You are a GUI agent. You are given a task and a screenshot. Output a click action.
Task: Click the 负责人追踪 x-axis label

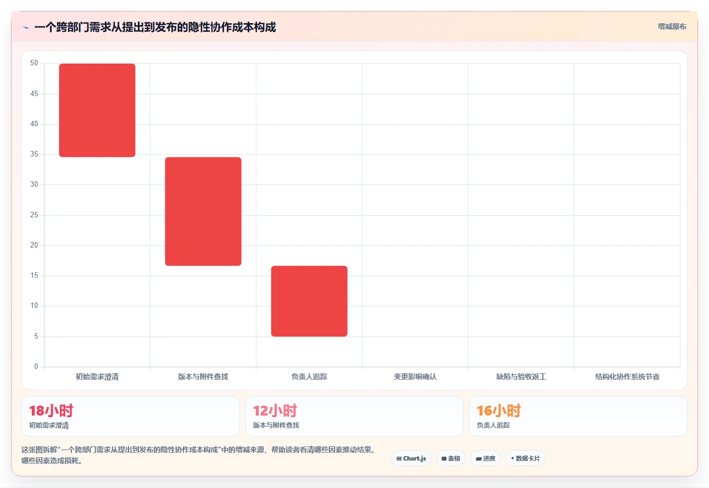(309, 377)
